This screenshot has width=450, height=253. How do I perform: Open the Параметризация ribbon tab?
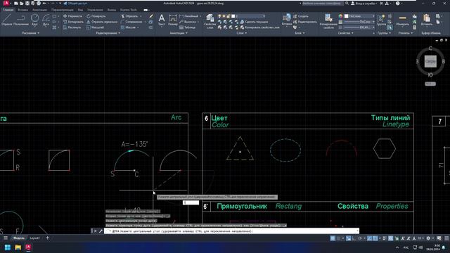63,10
